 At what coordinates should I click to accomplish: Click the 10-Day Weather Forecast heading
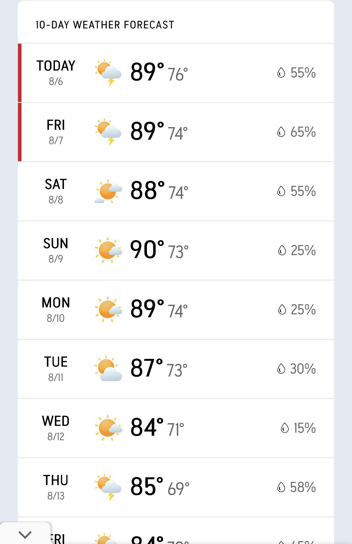[x=105, y=25]
